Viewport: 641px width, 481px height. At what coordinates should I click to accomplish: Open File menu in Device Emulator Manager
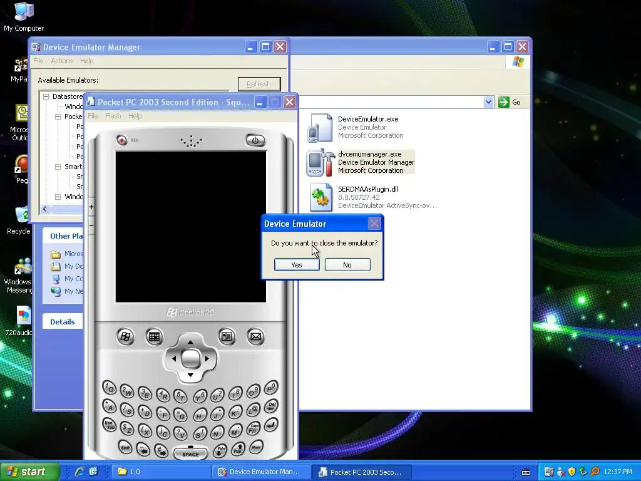tap(38, 61)
